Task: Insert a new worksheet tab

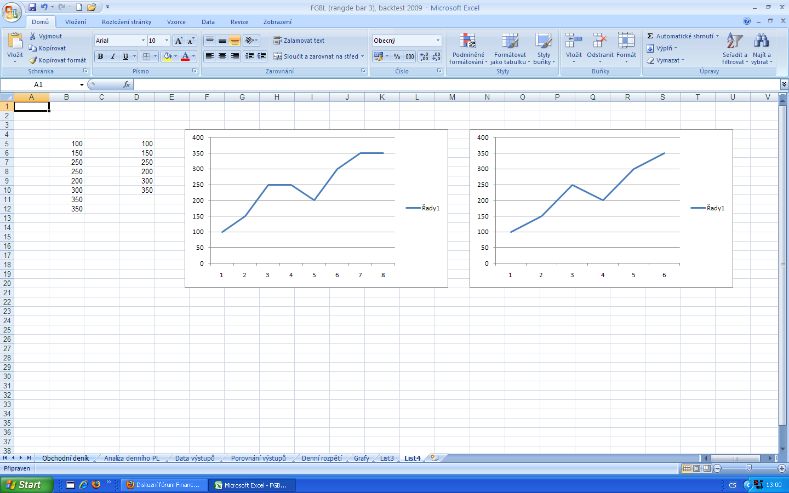Action: click(x=434, y=458)
